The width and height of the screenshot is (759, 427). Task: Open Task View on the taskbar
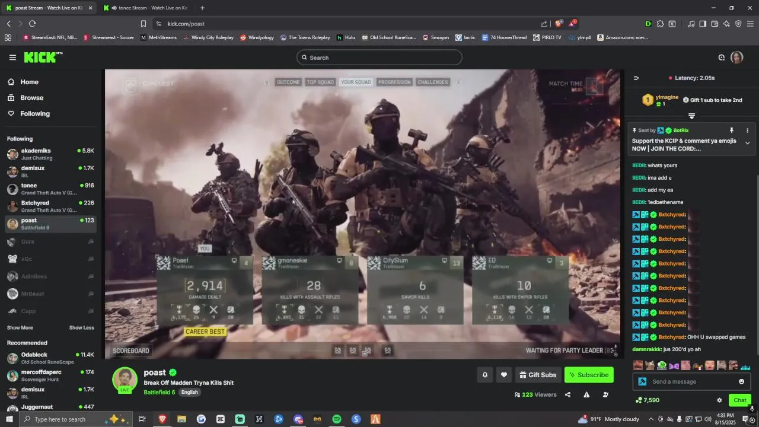click(142, 419)
